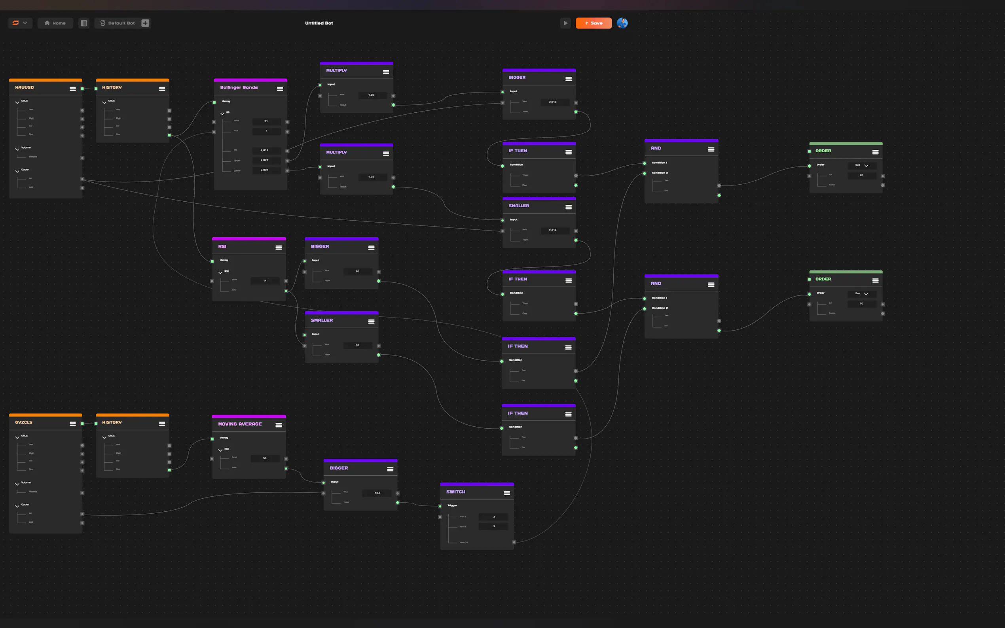Select the Default Bot tab
The height and width of the screenshot is (628, 1005).
pyautogui.click(x=118, y=23)
